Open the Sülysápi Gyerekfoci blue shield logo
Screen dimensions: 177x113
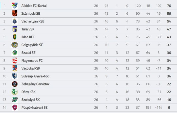(15, 76)
